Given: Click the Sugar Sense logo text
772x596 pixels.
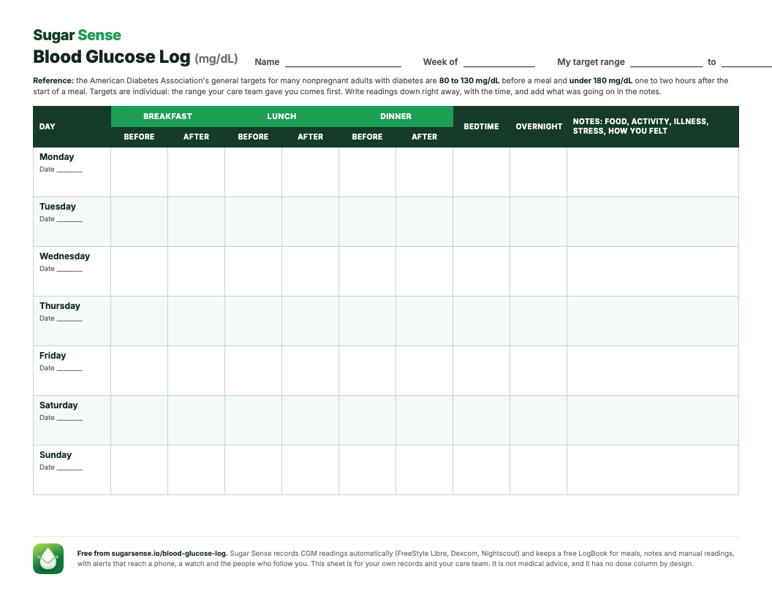Looking at the screenshot, I should pos(77,35).
